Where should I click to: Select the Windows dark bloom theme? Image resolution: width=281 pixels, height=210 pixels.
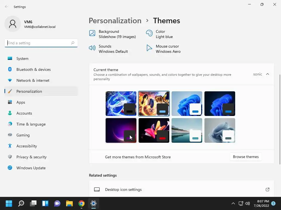click(220, 104)
